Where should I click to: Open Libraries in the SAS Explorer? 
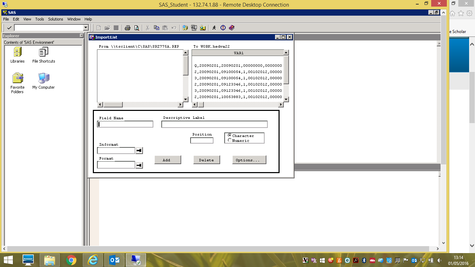click(17, 54)
